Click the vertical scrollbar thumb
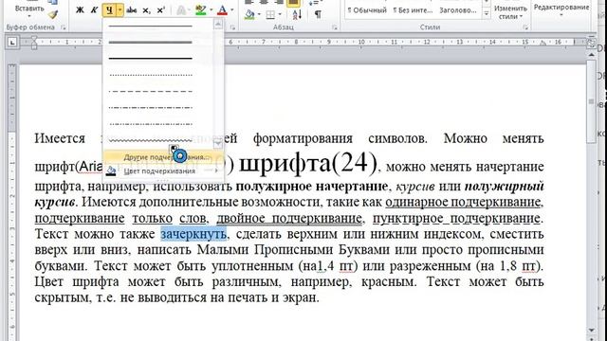 pos(591,101)
